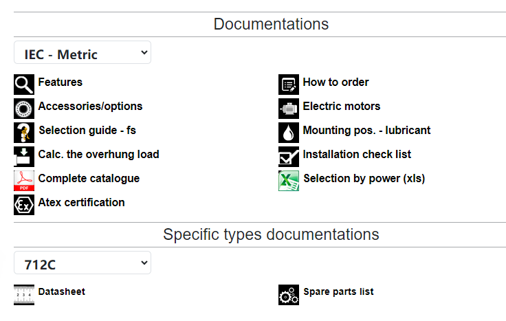Screen dimensions: 506x321
Task: Expand the 712C type dropdown
Action: (x=82, y=263)
